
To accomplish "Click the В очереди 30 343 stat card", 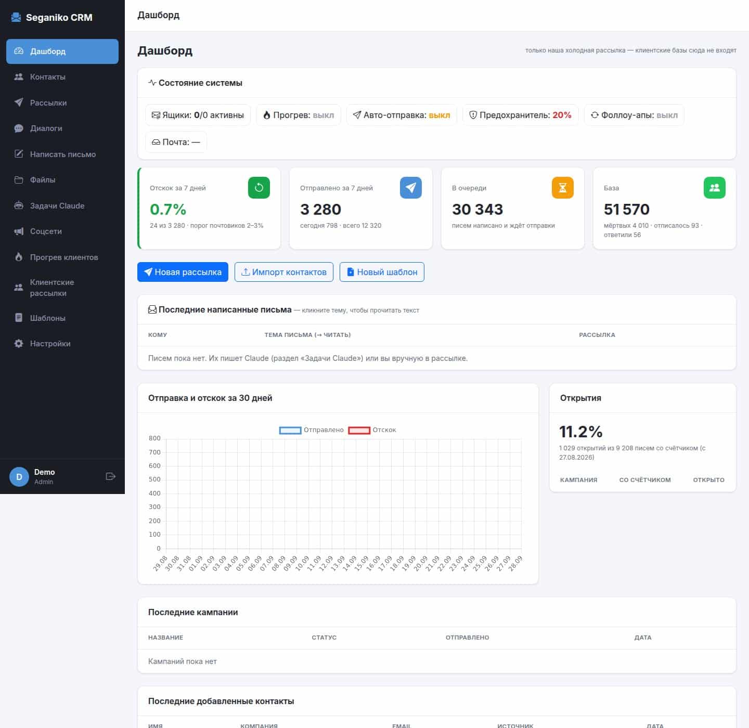I will point(513,209).
